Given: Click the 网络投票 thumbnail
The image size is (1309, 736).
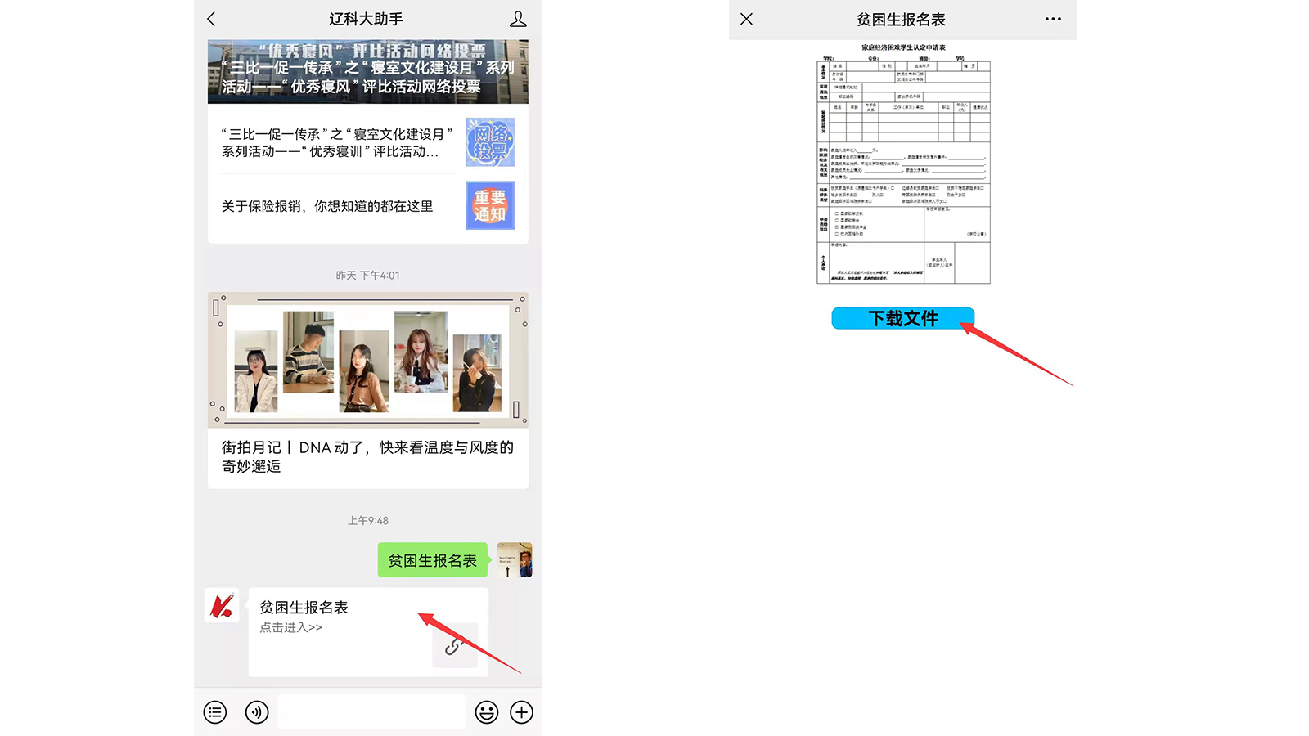Looking at the screenshot, I should 490,142.
